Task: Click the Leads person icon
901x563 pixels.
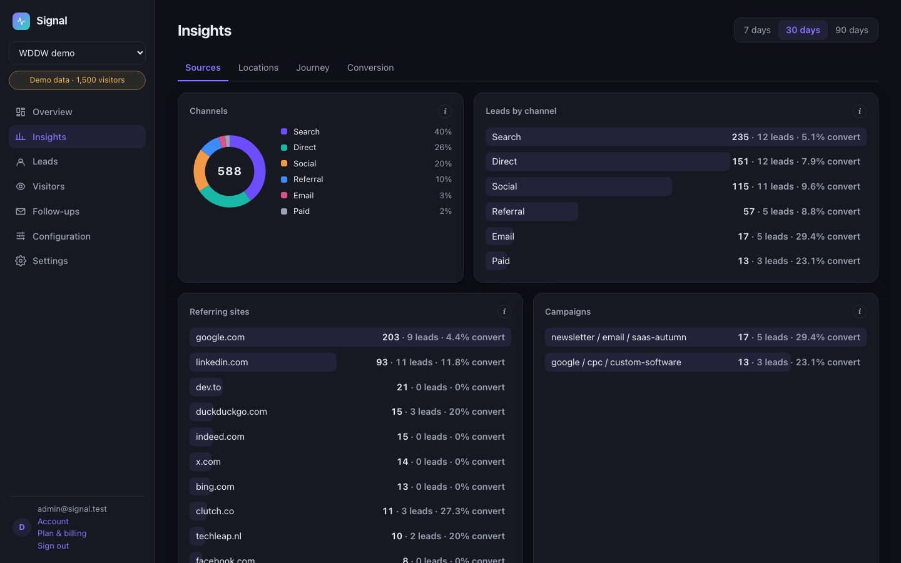Action: point(21,161)
